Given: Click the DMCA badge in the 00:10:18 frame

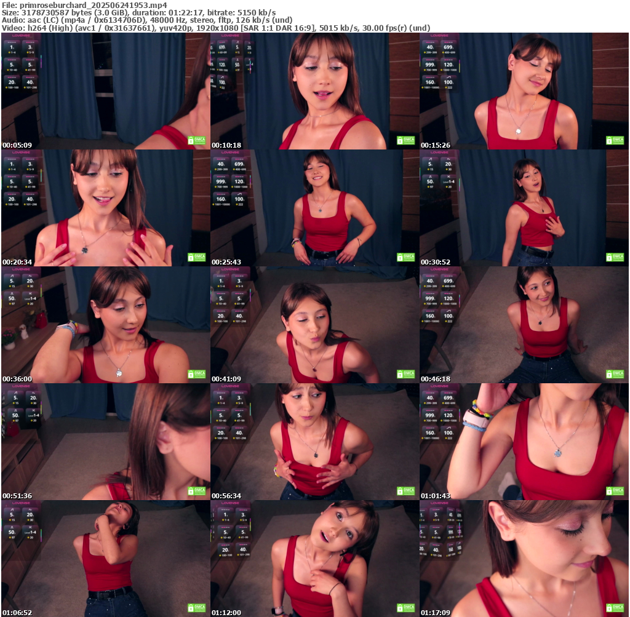Looking at the screenshot, I should pyautogui.click(x=406, y=140).
